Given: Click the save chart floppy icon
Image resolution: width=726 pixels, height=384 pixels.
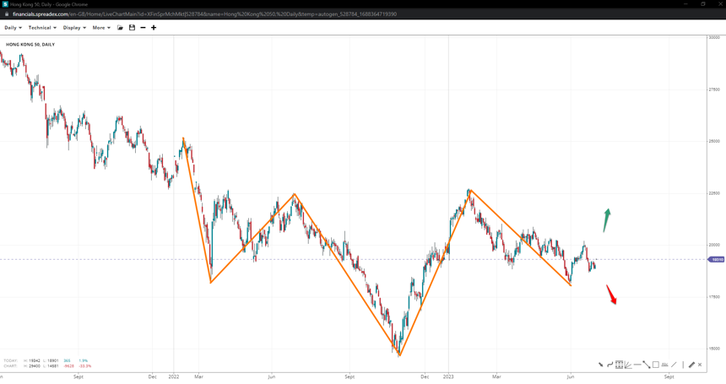Looking at the screenshot, I should pos(132,28).
